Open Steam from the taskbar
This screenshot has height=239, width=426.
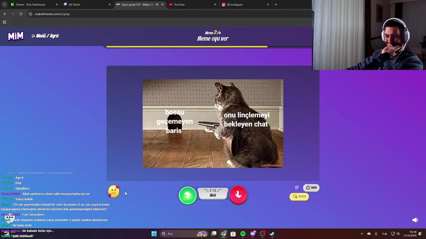pos(272,234)
